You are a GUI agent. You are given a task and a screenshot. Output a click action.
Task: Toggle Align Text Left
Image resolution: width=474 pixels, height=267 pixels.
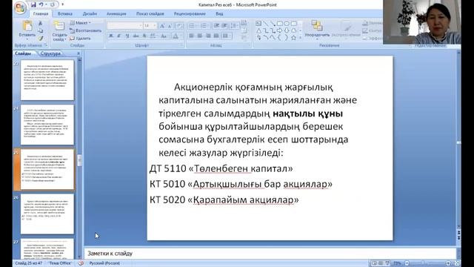coord(191,36)
